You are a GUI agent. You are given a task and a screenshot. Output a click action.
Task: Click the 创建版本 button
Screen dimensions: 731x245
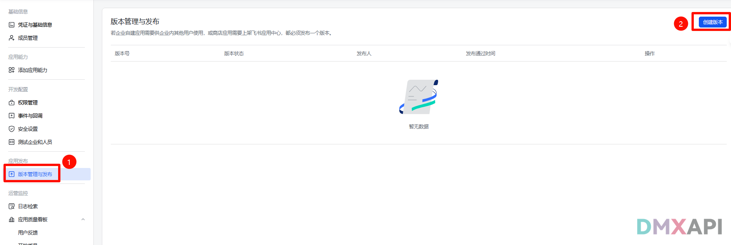click(713, 22)
